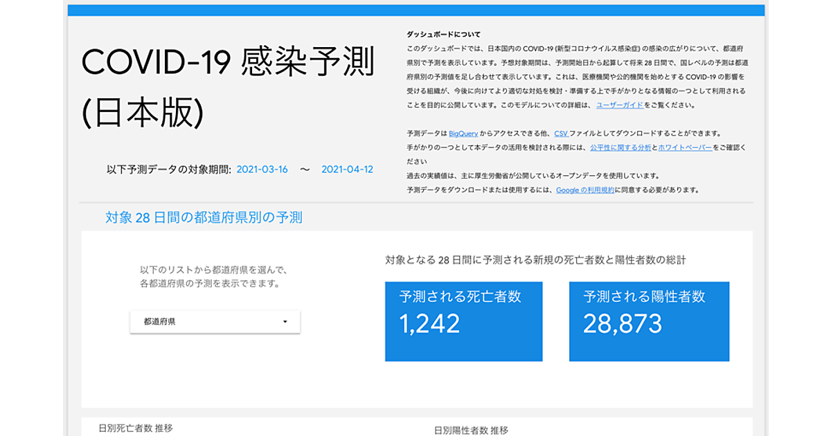
Task: Click the 予測される陽性者数 scorecard title
Action: pyautogui.click(x=644, y=297)
